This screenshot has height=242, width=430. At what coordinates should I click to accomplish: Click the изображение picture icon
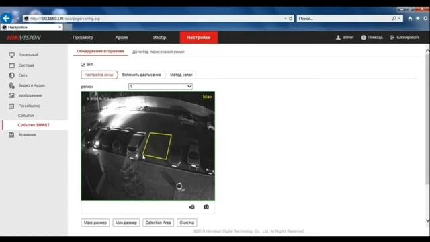click(11, 95)
